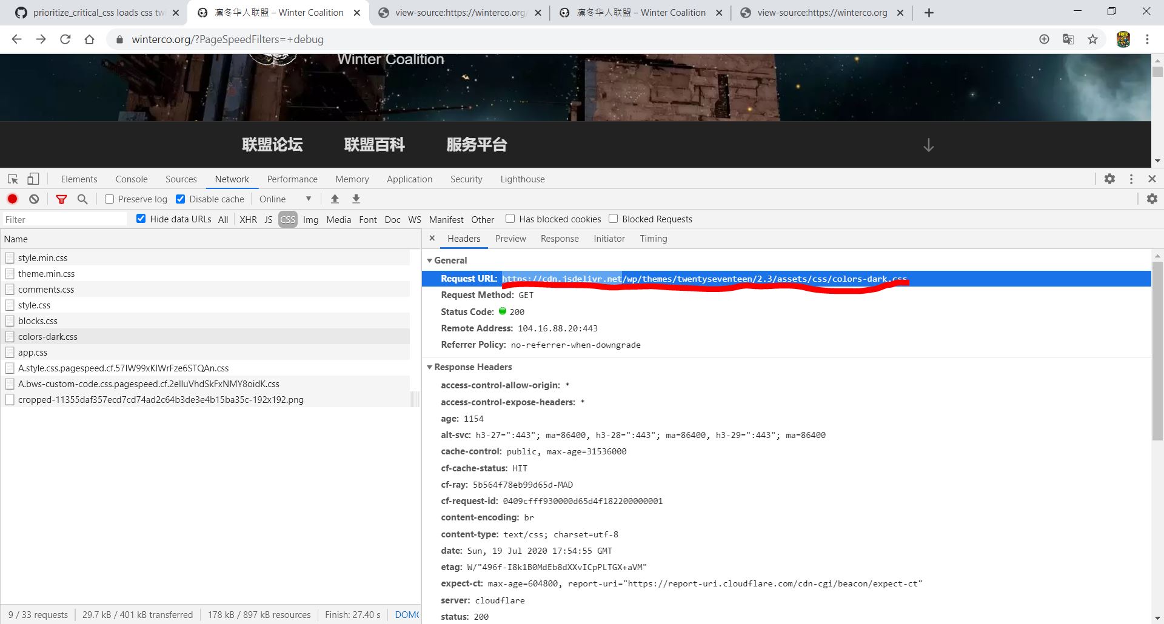
Task: Import HAR file with the upload arrow
Action: [x=335, y=199]
